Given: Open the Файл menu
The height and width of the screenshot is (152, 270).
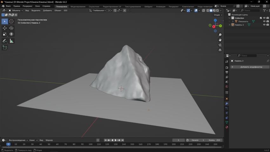Looking at the screenshot, I should (8, 6).
